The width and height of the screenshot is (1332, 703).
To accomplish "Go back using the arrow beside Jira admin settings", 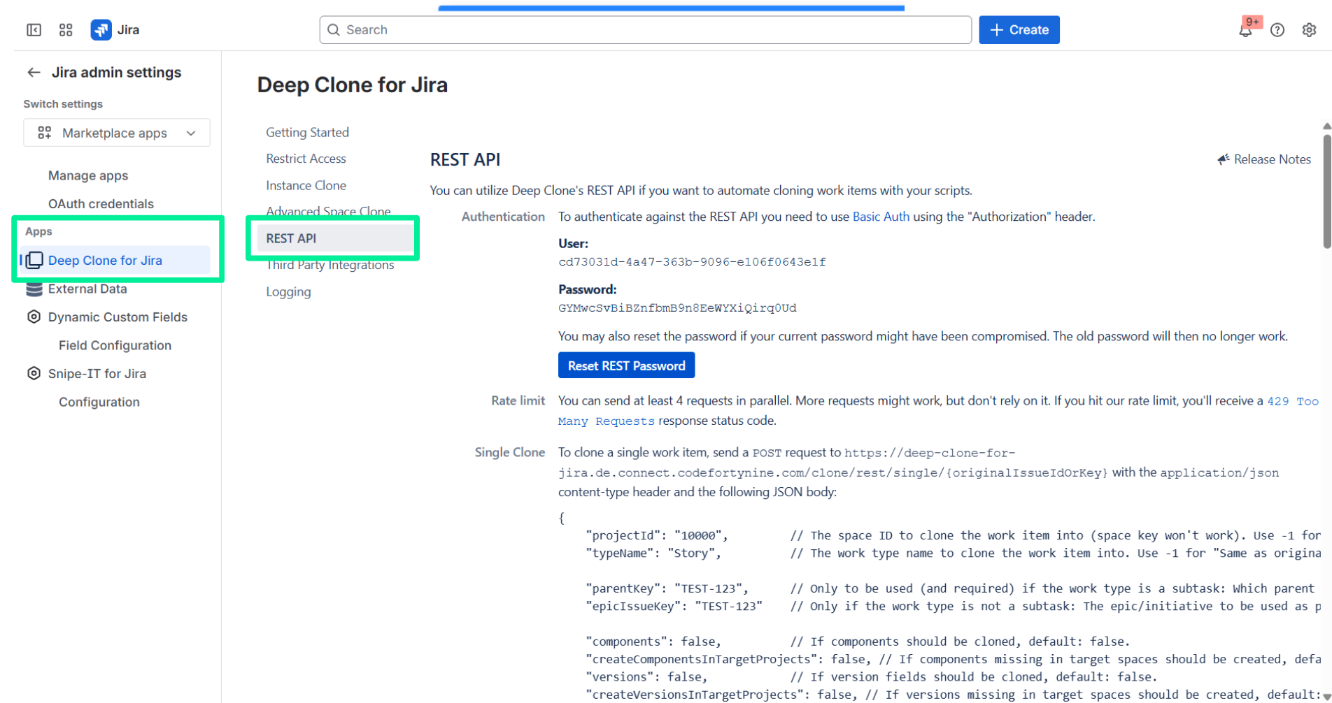I will click(34, 73).
